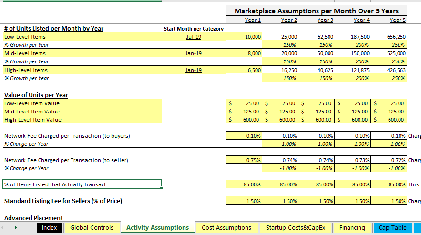Viewport: 421px width, 235px height.
Task: Select High-Level Items Year 4 value 121,875
Action: tap(352, 70)
